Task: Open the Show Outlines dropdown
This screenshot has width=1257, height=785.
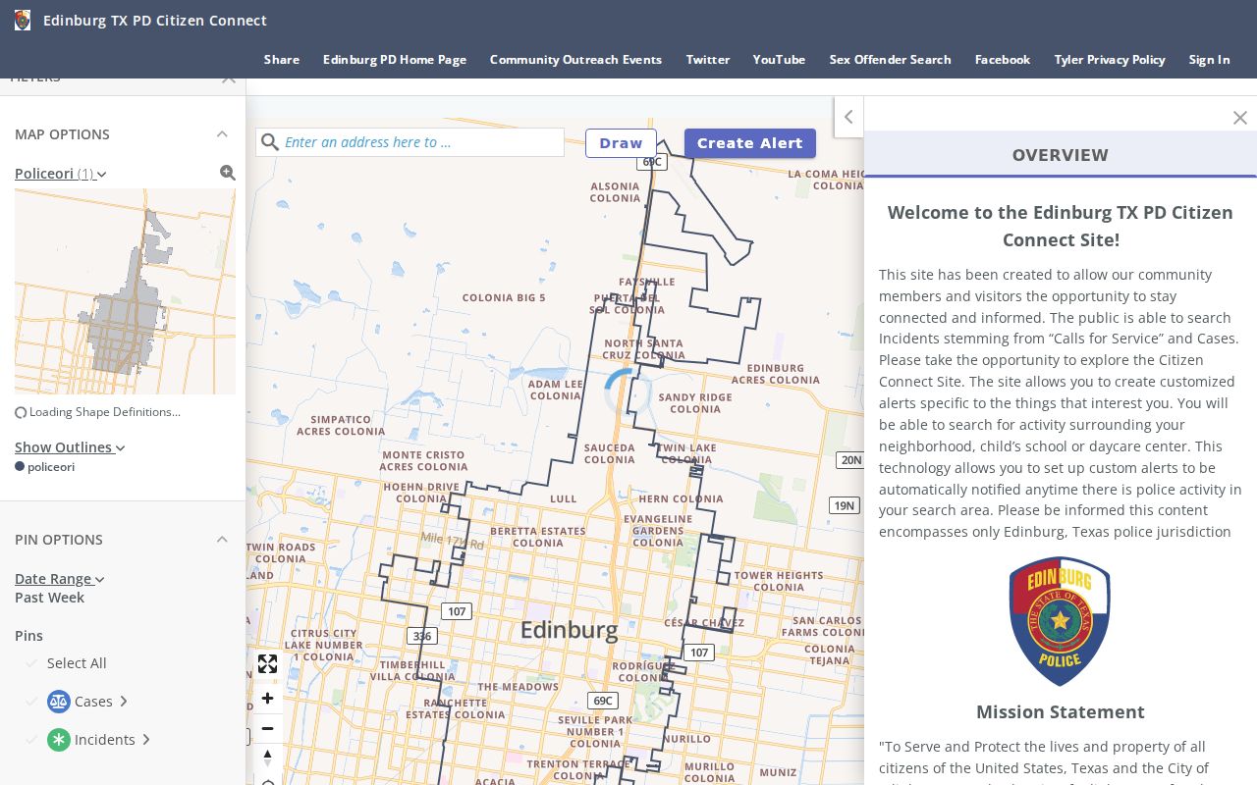Action: coord(70,447)
